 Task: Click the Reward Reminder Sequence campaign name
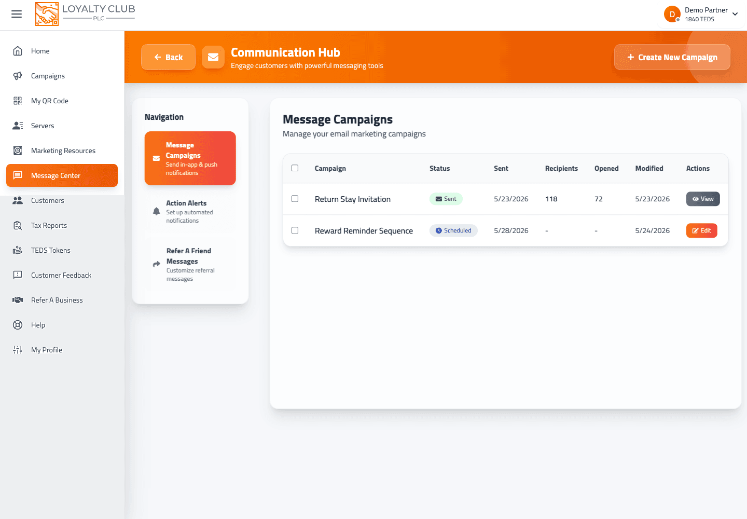click(x=364, y=230)
